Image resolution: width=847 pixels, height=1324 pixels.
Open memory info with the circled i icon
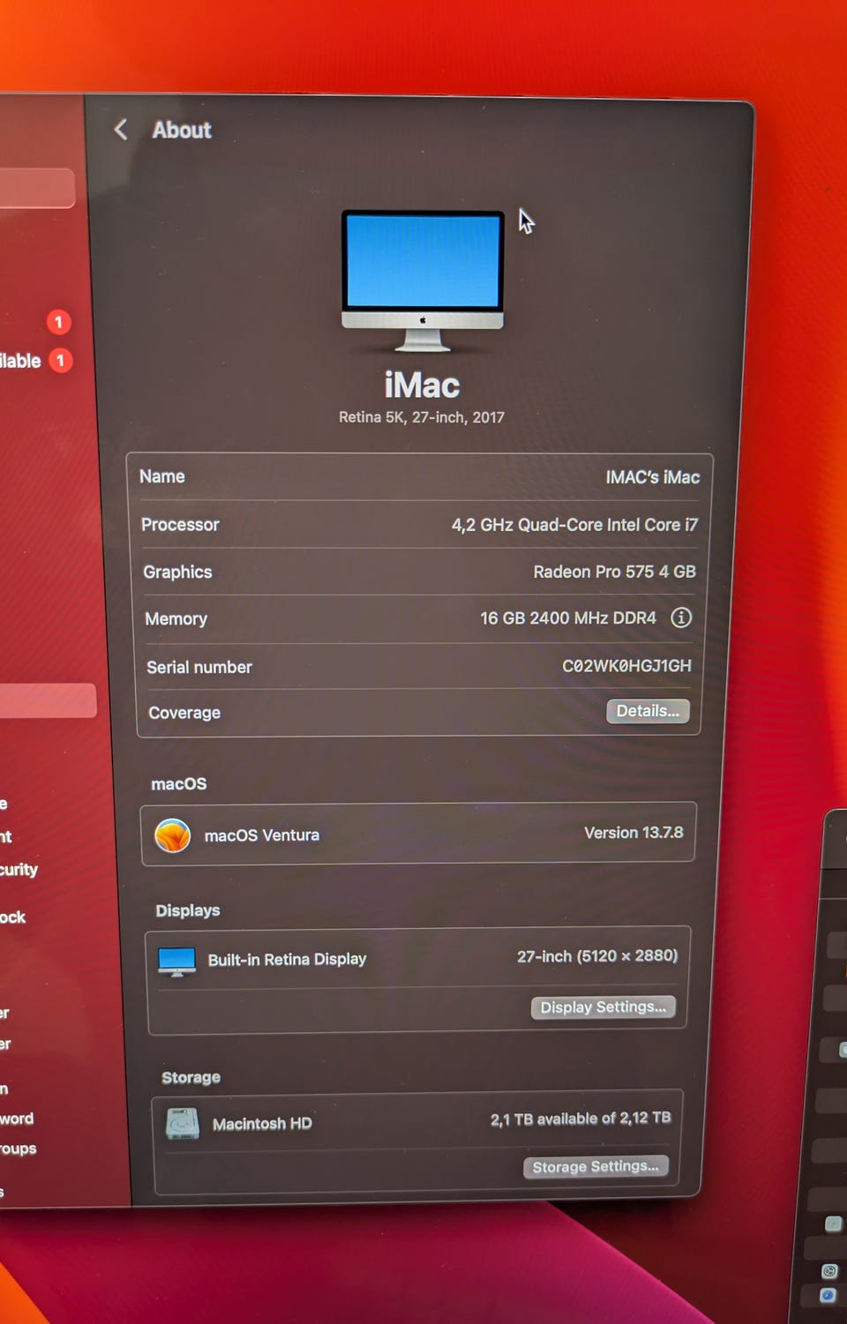[x=681, y=617]
